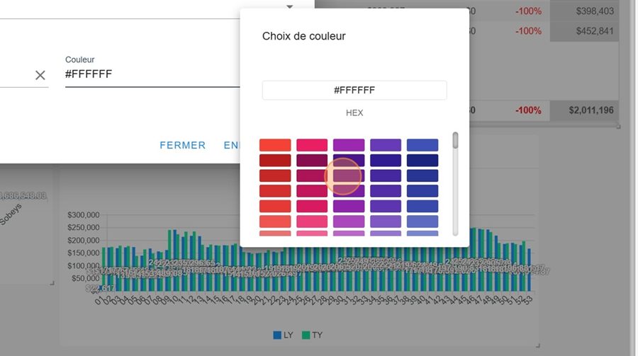Select the violet swatch in fifth row
This screenshot has height=356, width=638.
tap(386, 206)
